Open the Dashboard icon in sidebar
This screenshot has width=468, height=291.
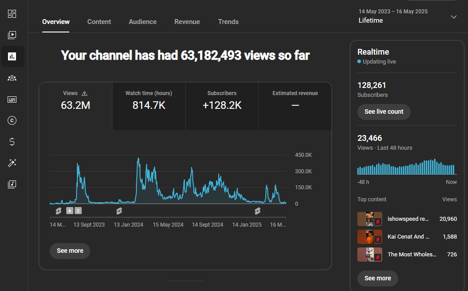(x=12, y=14)
